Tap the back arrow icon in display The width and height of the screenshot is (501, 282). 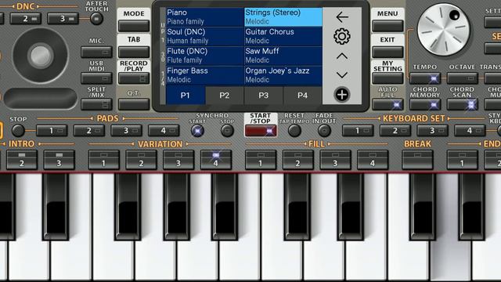click(342, 17)
